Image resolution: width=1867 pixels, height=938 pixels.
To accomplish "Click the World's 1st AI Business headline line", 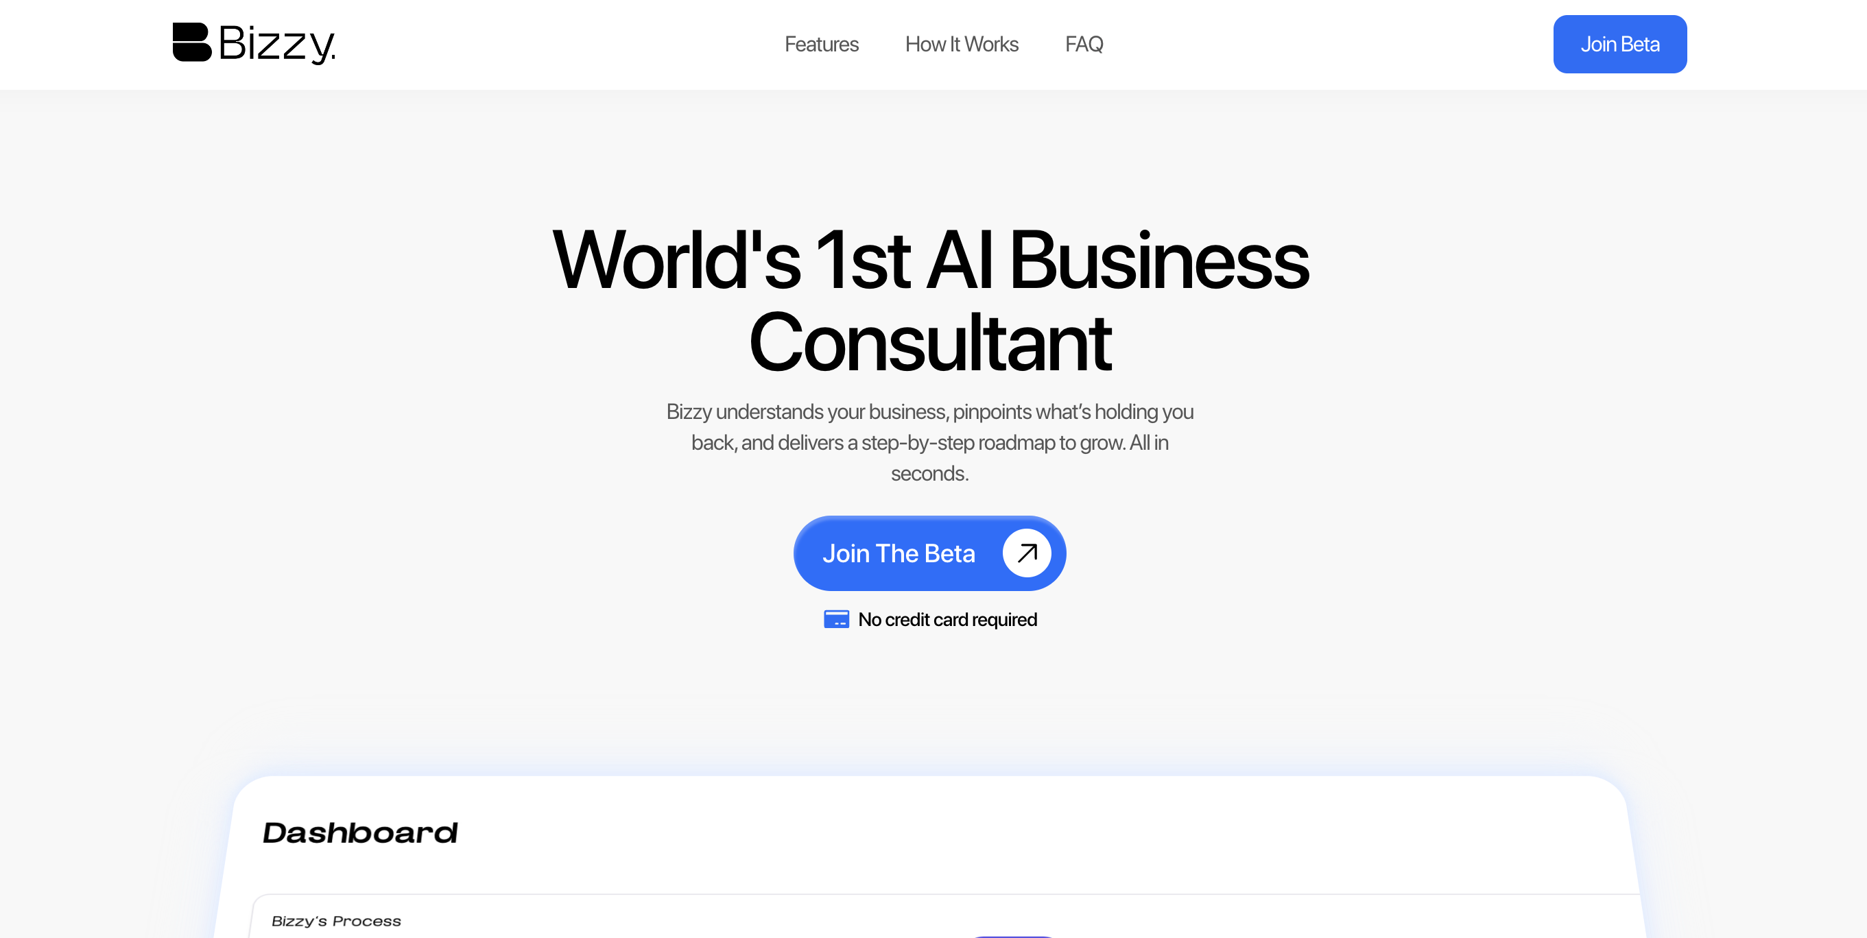I will 931,260.
